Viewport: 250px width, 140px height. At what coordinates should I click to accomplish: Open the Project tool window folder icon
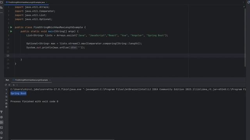(x=2, y=2)
